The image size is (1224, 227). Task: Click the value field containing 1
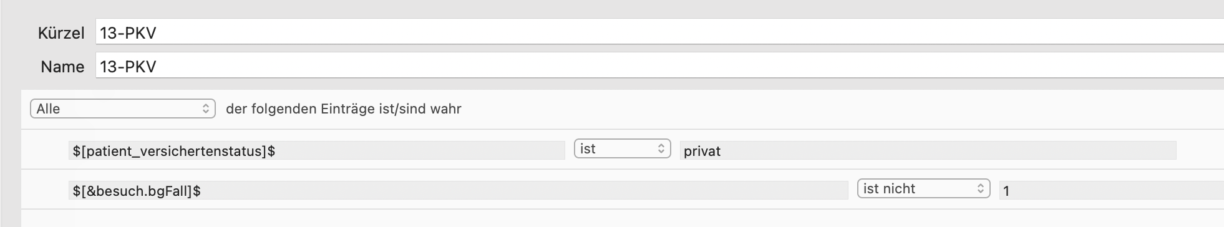(1112, 191)
